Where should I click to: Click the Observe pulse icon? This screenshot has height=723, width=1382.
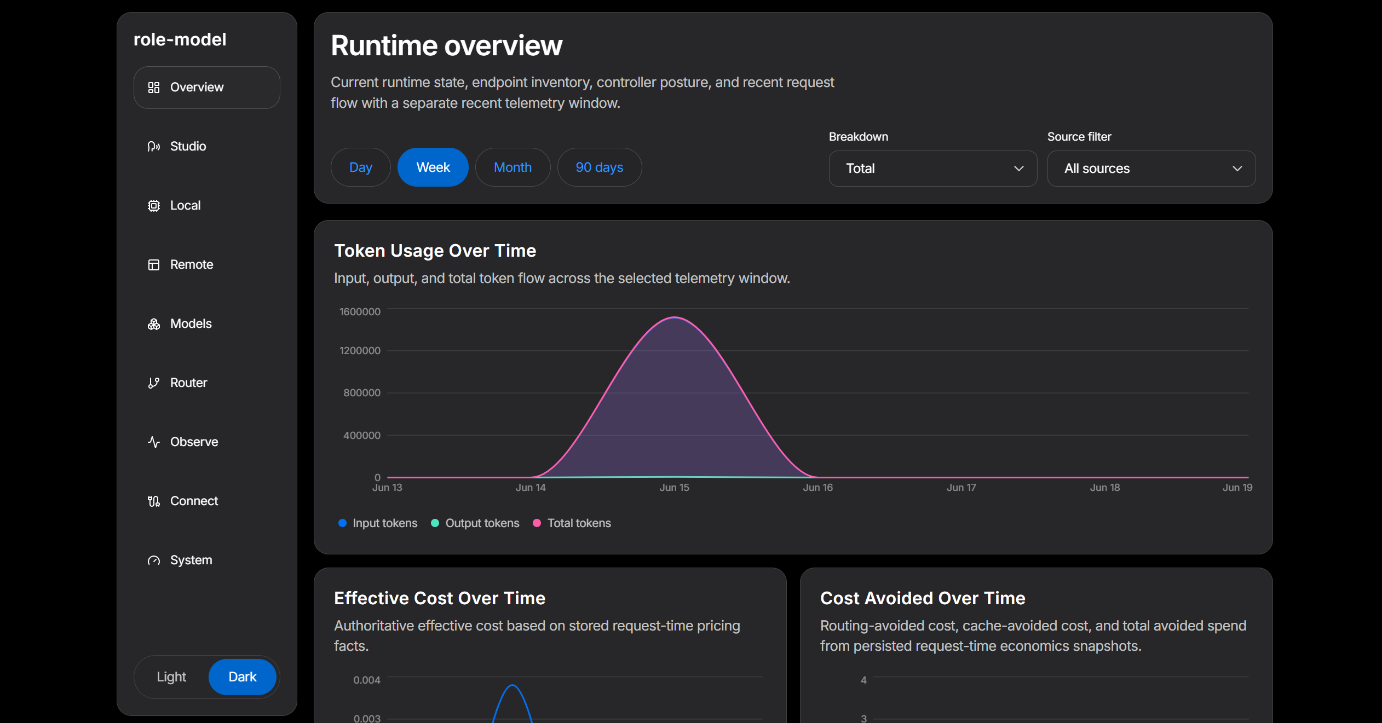click(154, 442)
